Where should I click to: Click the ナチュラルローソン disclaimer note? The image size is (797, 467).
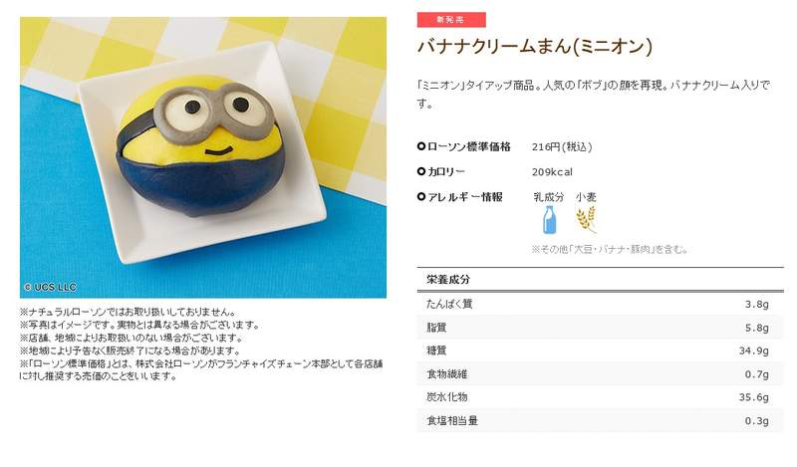point(129,312)
